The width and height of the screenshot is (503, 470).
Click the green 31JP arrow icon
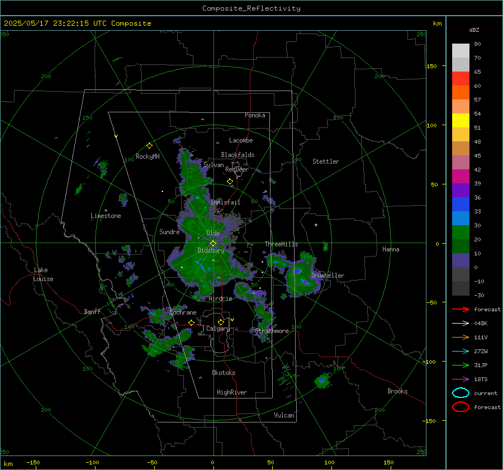(x=461, y=365)
